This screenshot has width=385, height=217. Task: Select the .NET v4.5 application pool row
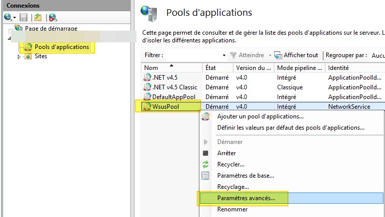click(x=263, y=78)
